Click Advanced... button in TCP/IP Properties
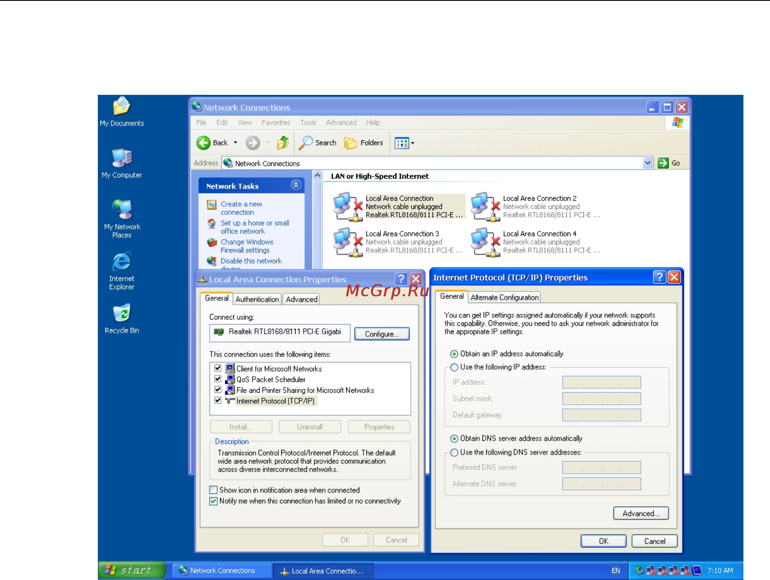Image resolution: width=770 pixels, height=580 pixels. 641,513
